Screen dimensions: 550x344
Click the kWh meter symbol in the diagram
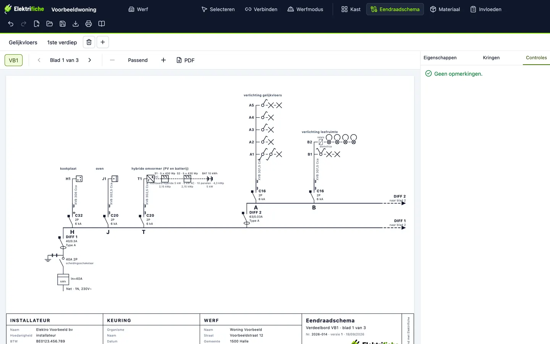pyautogui.click(x=63, y=280)
